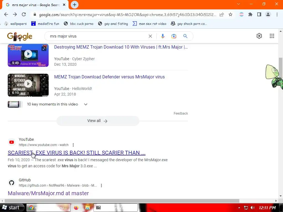View site info padlock icon
The width and height of the screenshot is (283, 212).
click(35, 14)
